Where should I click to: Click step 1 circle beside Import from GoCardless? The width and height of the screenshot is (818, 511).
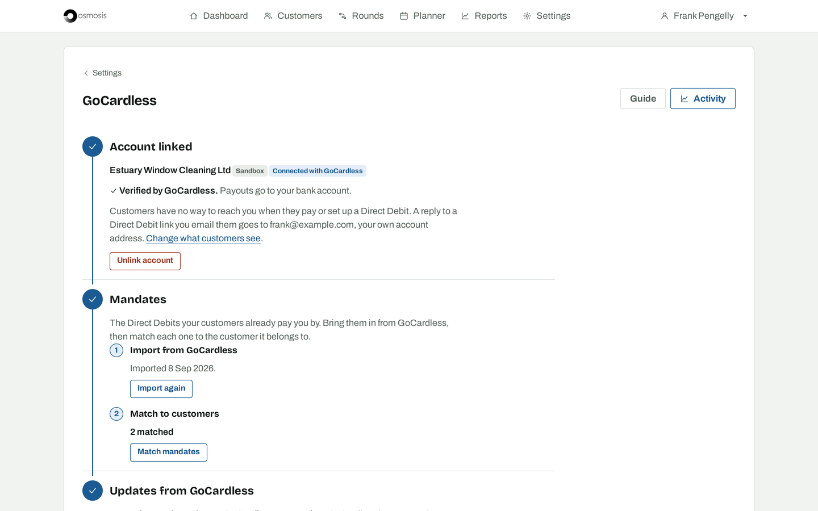click(x=116, y=350)
